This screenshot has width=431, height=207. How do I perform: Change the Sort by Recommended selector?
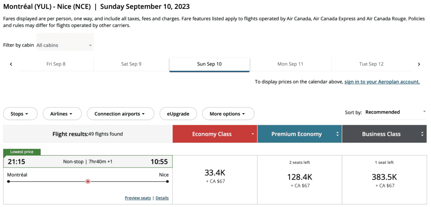[x=395, y=112]
